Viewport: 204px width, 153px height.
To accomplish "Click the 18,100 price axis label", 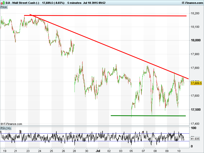I will pos(195,27).
